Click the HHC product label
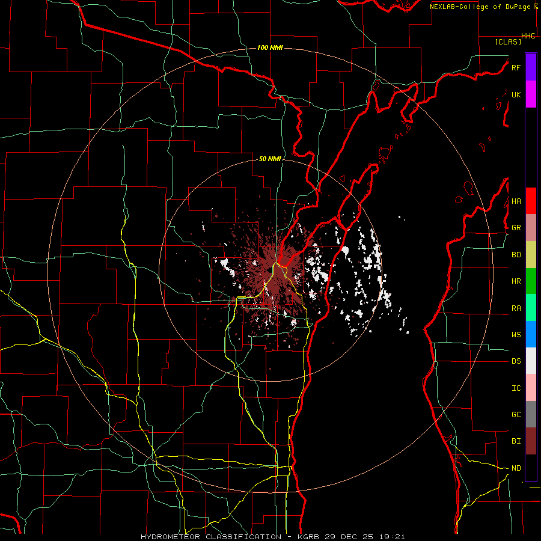Screen dimensions: 541x541 [x=528, y=36]
